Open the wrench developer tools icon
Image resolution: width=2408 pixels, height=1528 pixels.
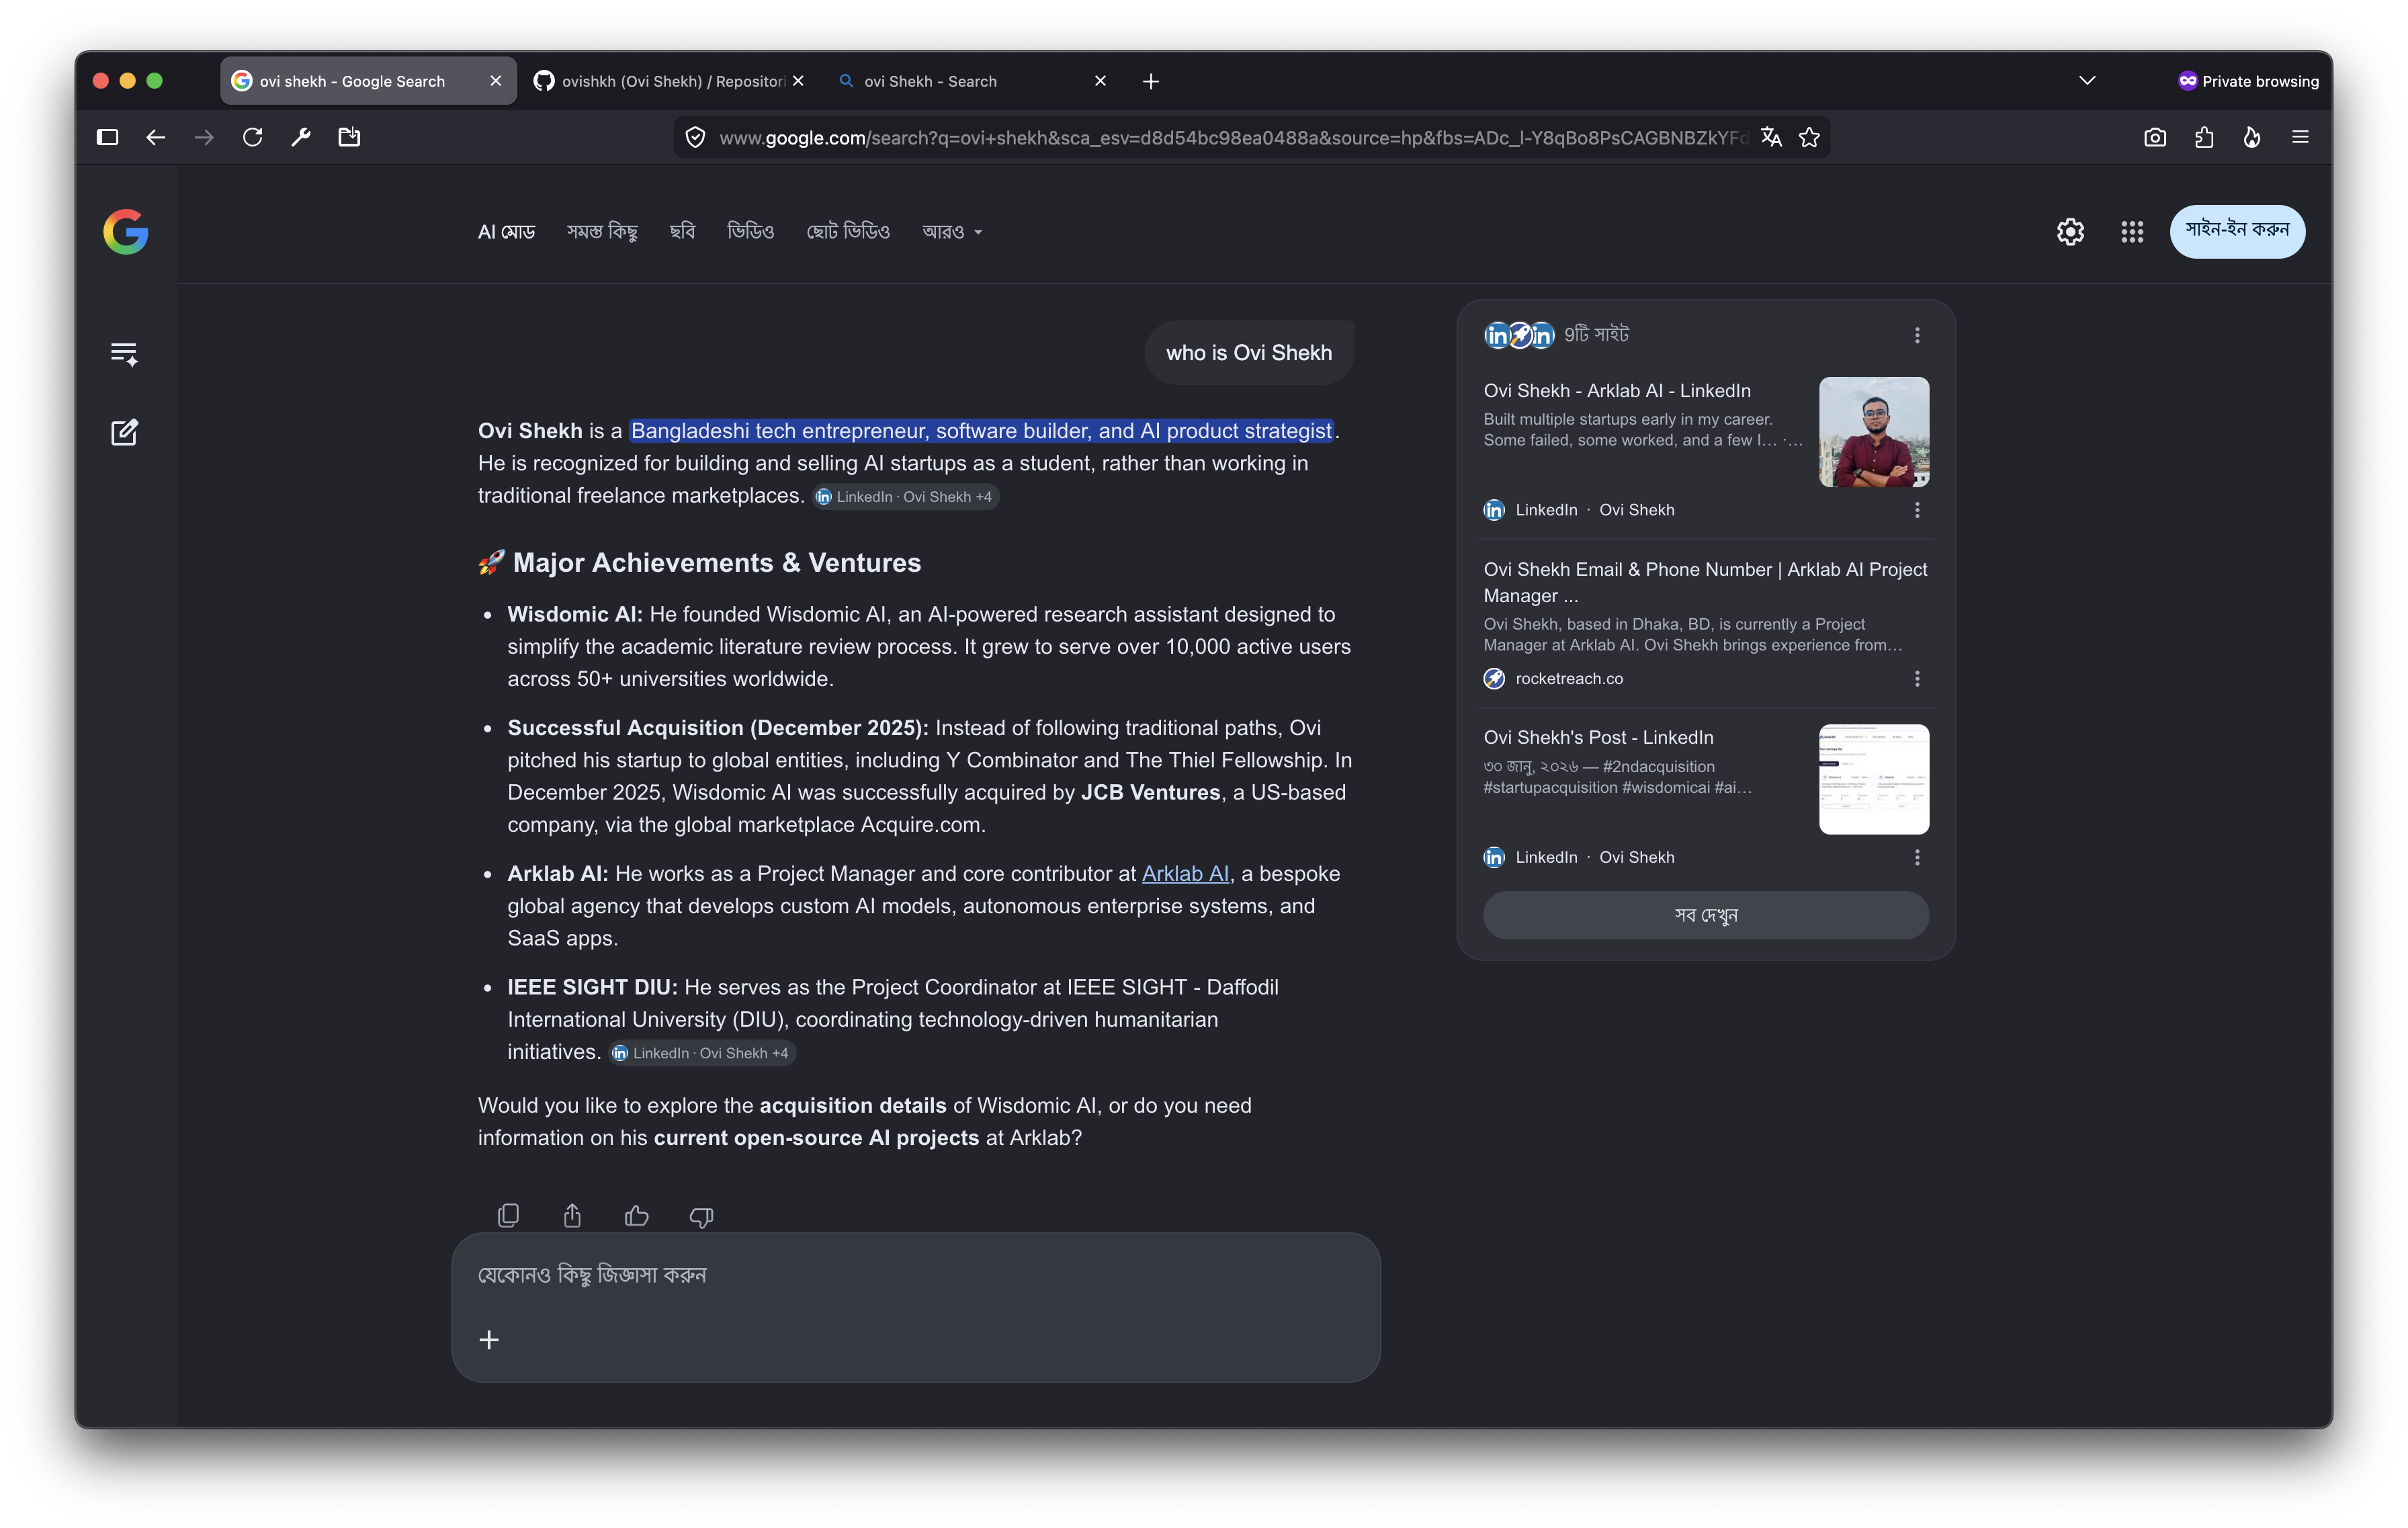[x=301, y=137]
